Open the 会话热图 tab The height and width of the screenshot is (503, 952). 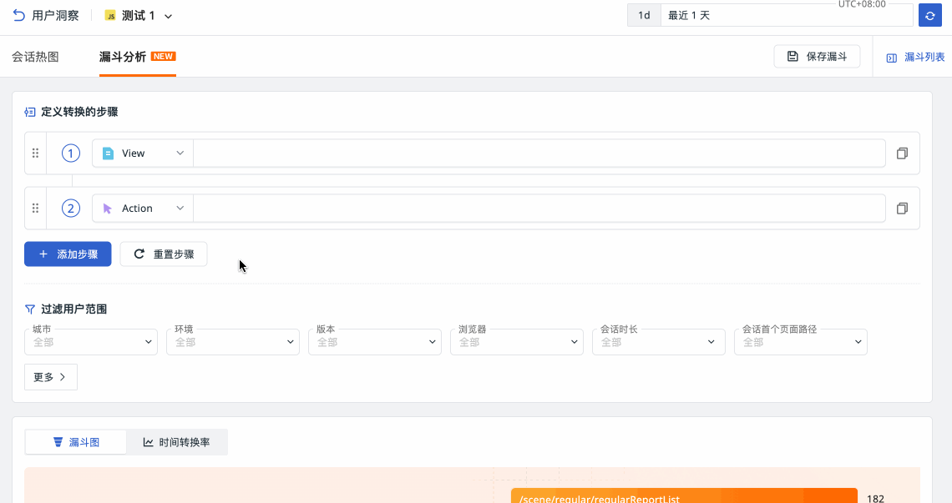click(35, 57)
